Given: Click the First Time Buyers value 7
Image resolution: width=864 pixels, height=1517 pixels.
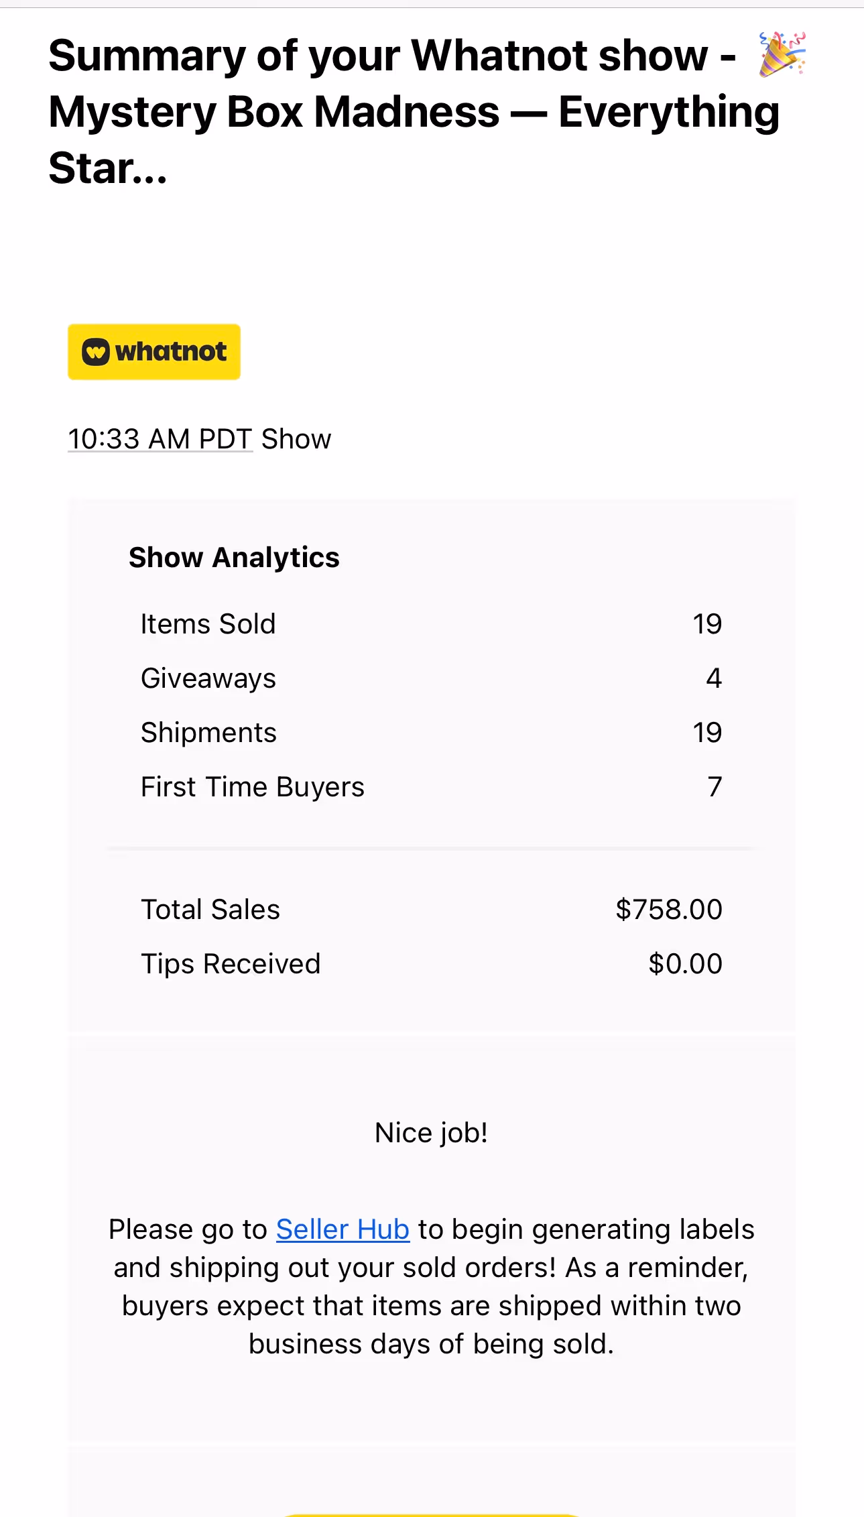Looking at the screenshot, I should (715, 787).
